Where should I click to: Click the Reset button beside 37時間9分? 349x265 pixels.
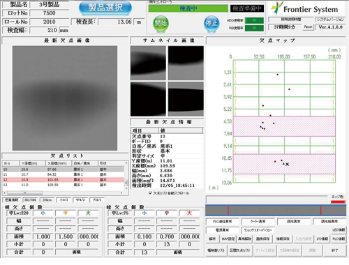308,27
